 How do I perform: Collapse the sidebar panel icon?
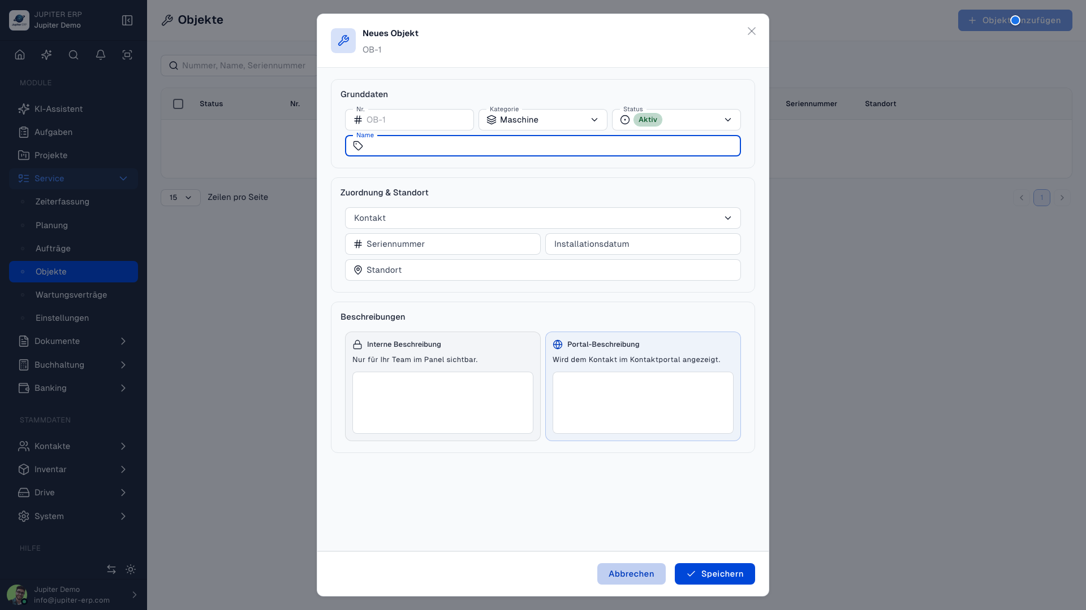point(127,20)
